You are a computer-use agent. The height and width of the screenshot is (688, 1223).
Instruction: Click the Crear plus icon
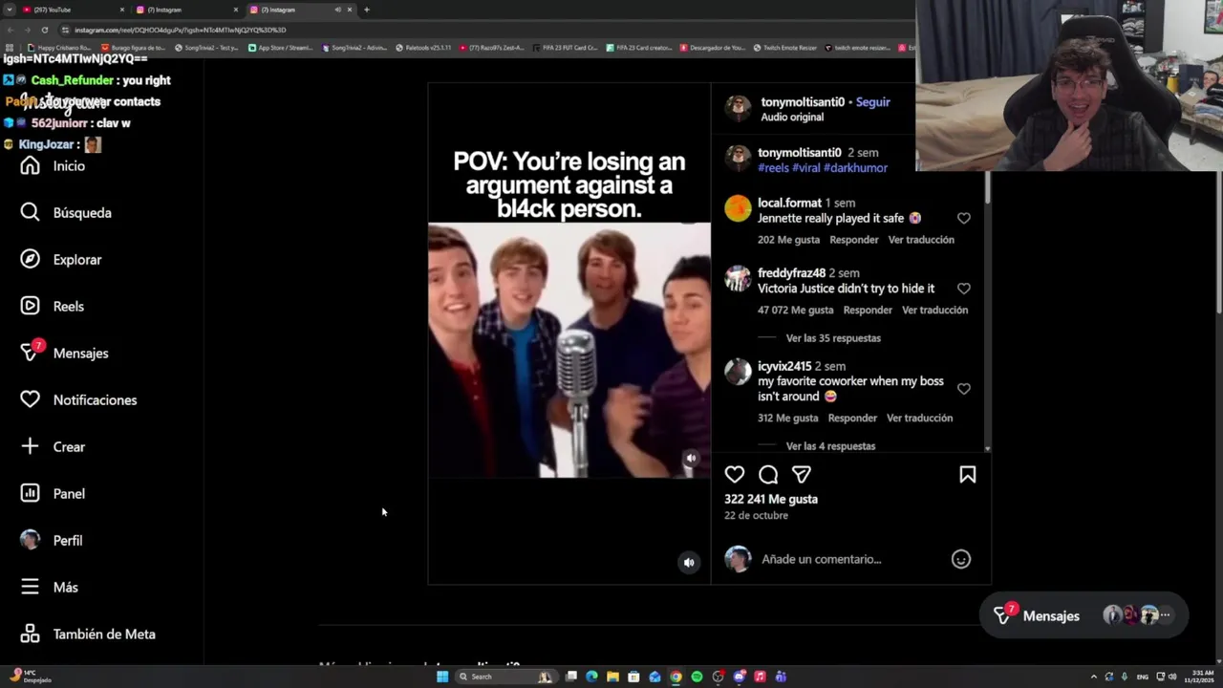click(x=31, y=446)
